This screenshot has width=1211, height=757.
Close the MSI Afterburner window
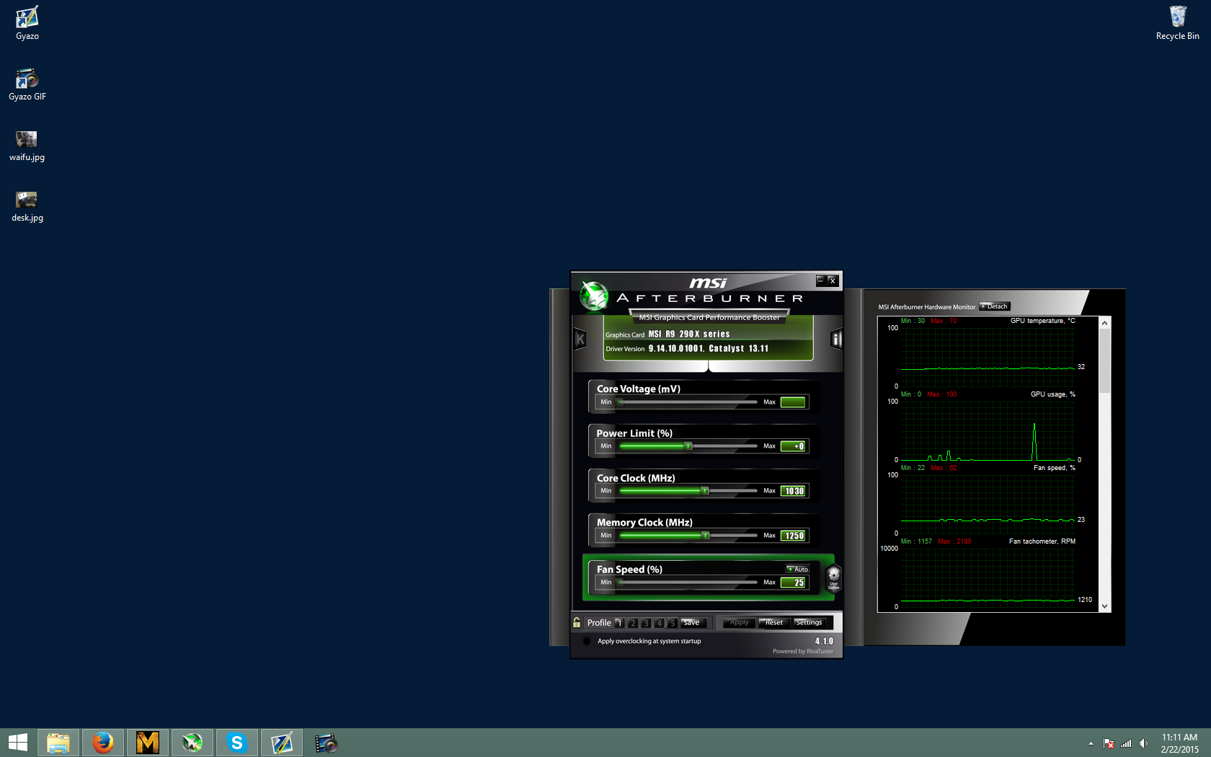833,280
